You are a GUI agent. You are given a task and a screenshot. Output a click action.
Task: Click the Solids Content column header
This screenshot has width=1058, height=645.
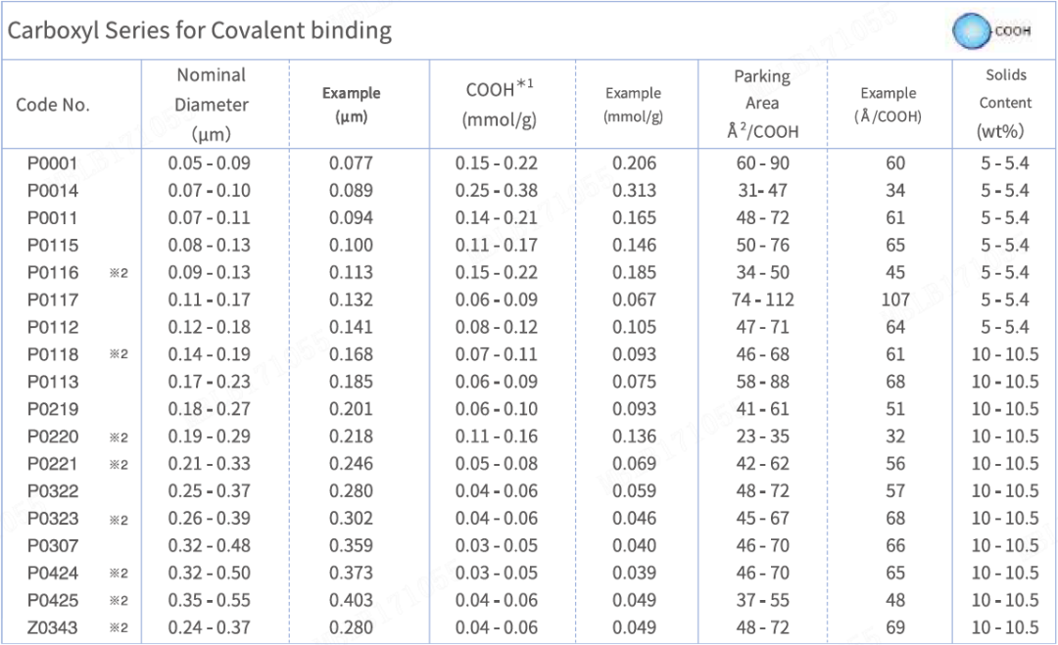(x=1005, y=103)
